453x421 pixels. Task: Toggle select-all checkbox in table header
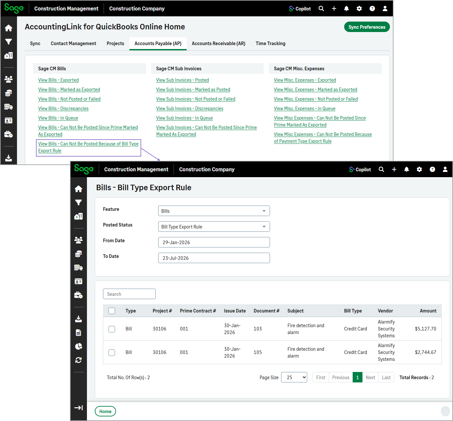tap(112, 311)
